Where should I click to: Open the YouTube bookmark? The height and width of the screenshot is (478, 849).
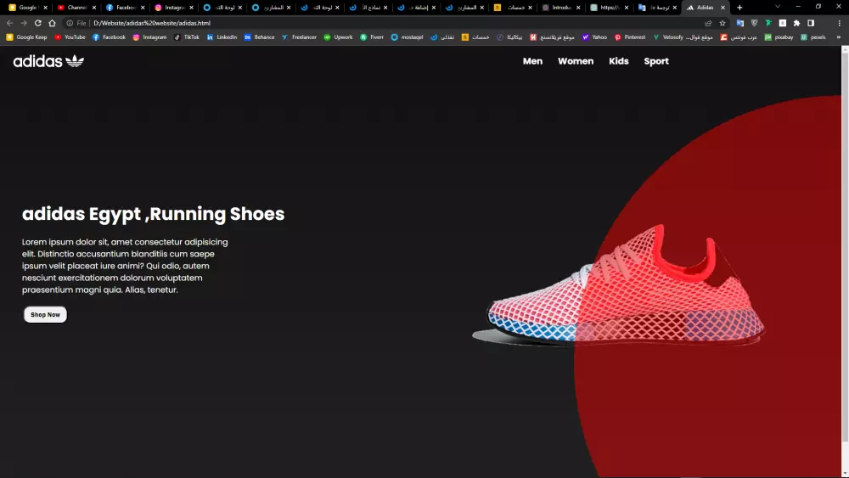click(x=70, y=37)
